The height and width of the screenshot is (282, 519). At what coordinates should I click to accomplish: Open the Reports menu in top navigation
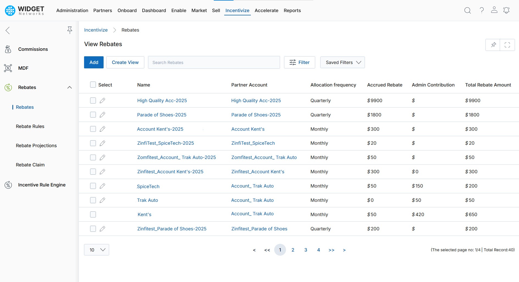tap(292, 10)
